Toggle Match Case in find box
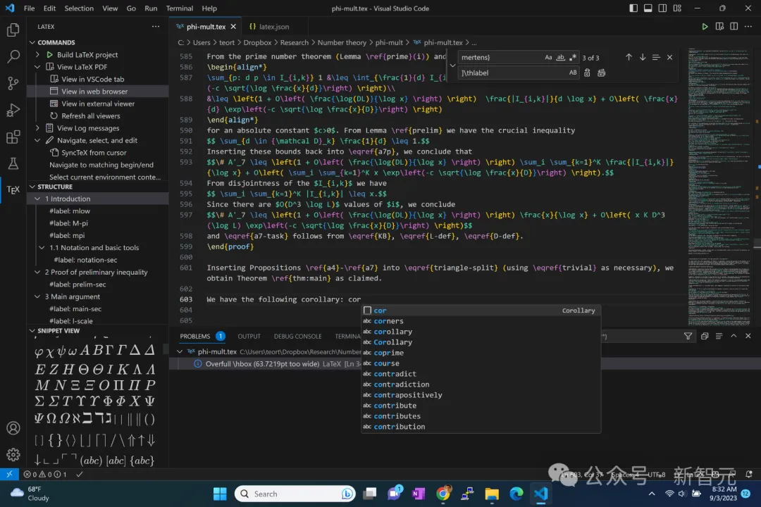This screenshot has width=761, height=507. click(548, 57)
